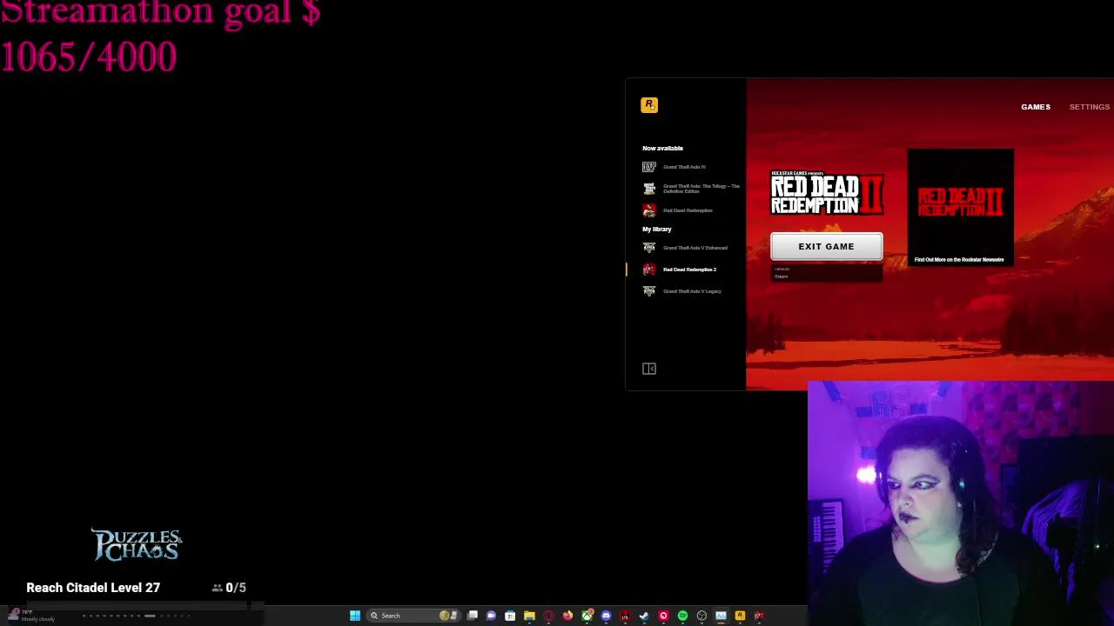Image resolution: width=1114 pixels, height=626 pixels.
Task: Click the EXIT GAME button
Action: (826, 246)
